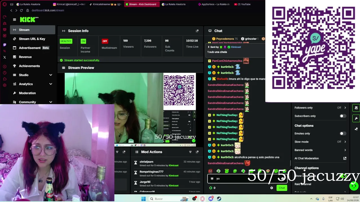Open Steam from the taskbar
Viewport: 360px width, 202px height.
(219, 199)
